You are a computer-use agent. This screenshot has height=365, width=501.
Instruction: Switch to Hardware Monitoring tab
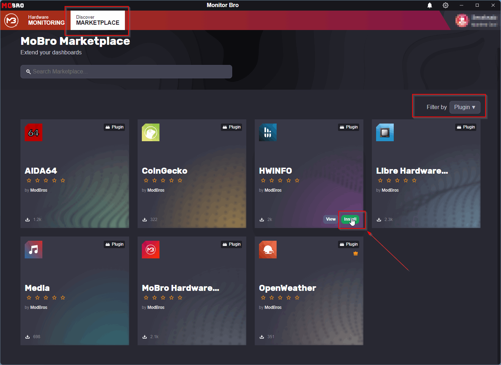47,20
